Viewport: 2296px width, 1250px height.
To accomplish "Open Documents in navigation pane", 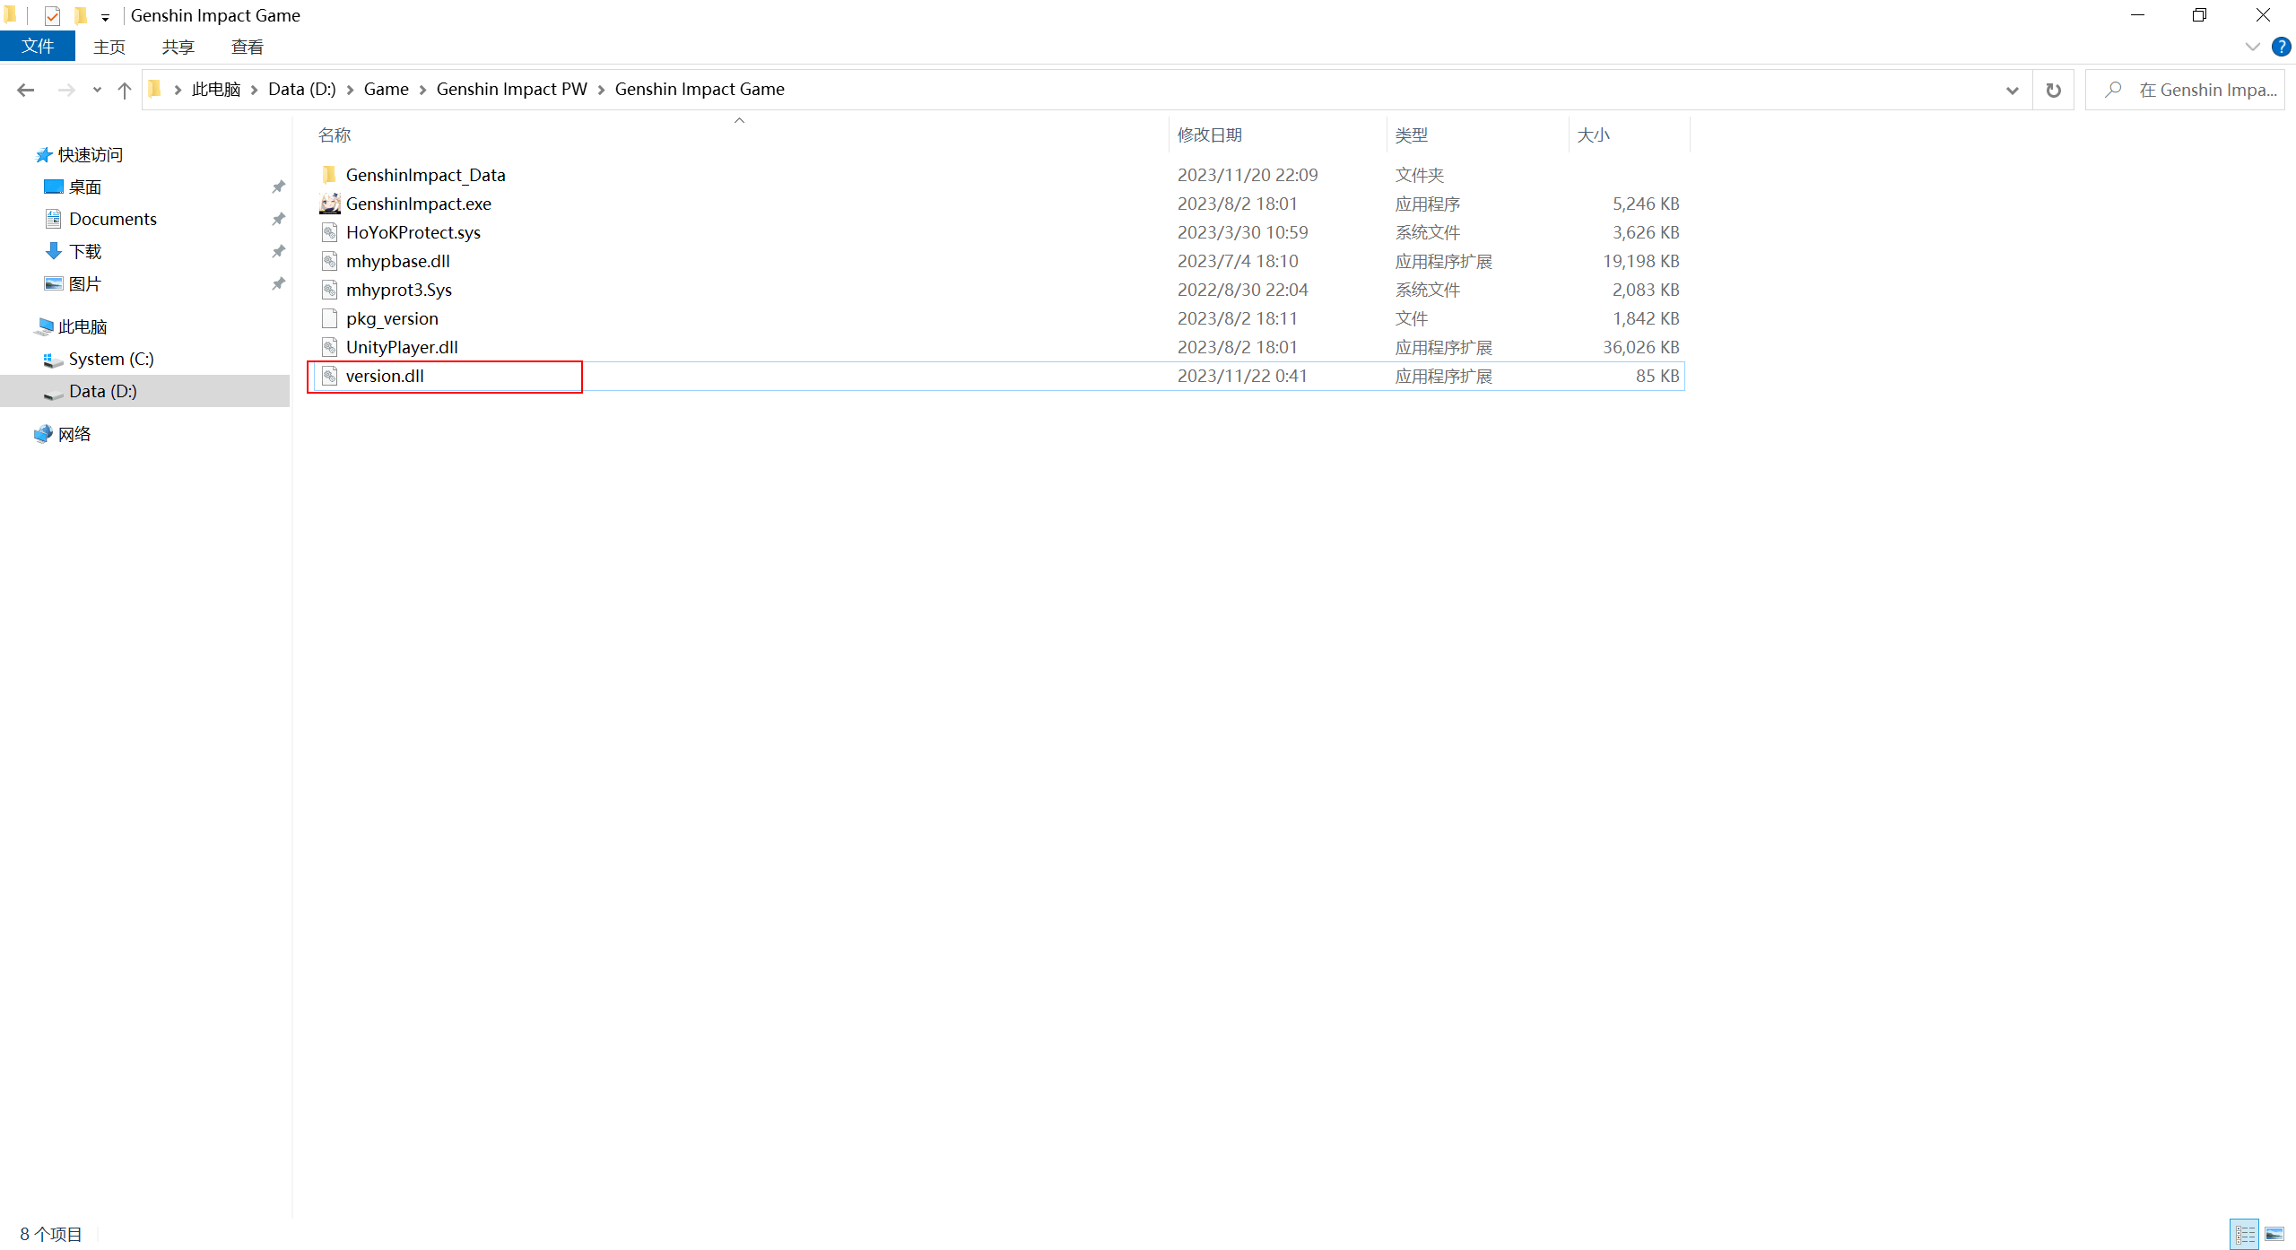I will pos(113,219).
